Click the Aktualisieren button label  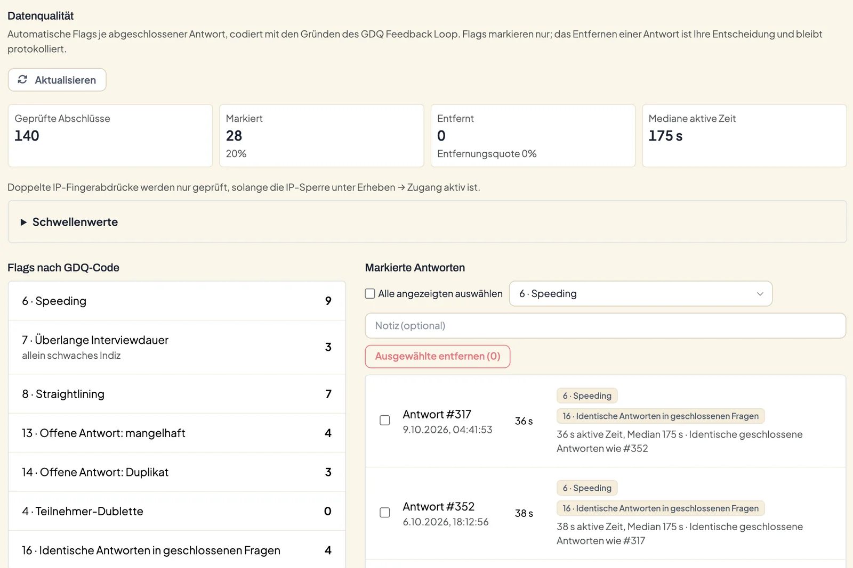pos(66,80)
